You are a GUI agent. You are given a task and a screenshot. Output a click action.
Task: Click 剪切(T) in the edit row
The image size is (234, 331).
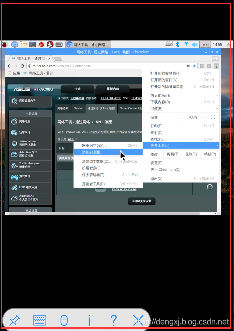pyautogui.click(x=173, y=154)
